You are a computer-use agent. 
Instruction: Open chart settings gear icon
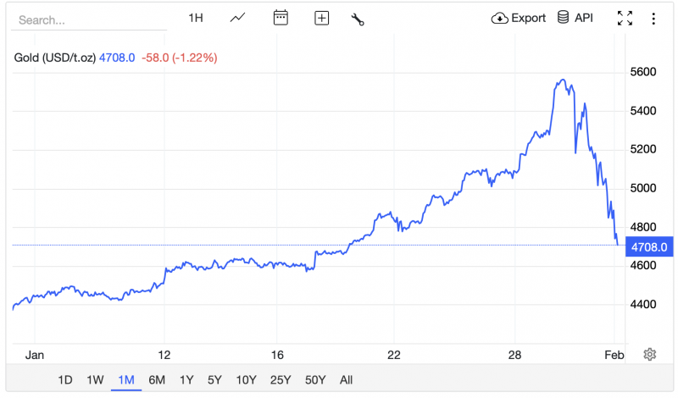(650, 354)
